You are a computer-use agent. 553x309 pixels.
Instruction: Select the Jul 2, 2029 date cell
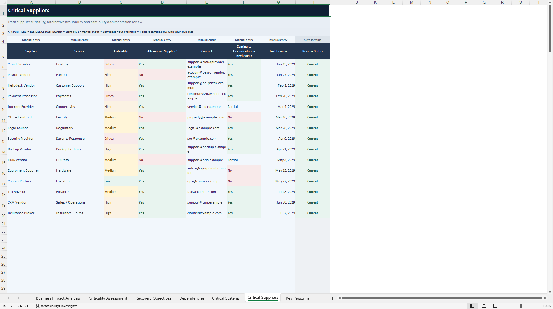point(278,213)
